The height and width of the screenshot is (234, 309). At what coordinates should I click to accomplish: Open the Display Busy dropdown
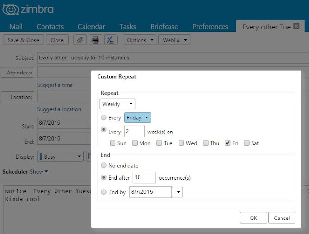pos(60,157)
